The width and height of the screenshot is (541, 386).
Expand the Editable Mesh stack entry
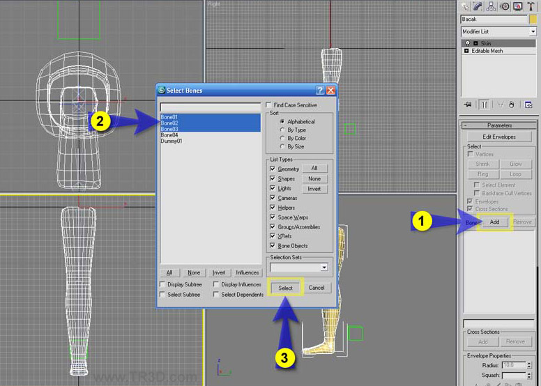466,51
